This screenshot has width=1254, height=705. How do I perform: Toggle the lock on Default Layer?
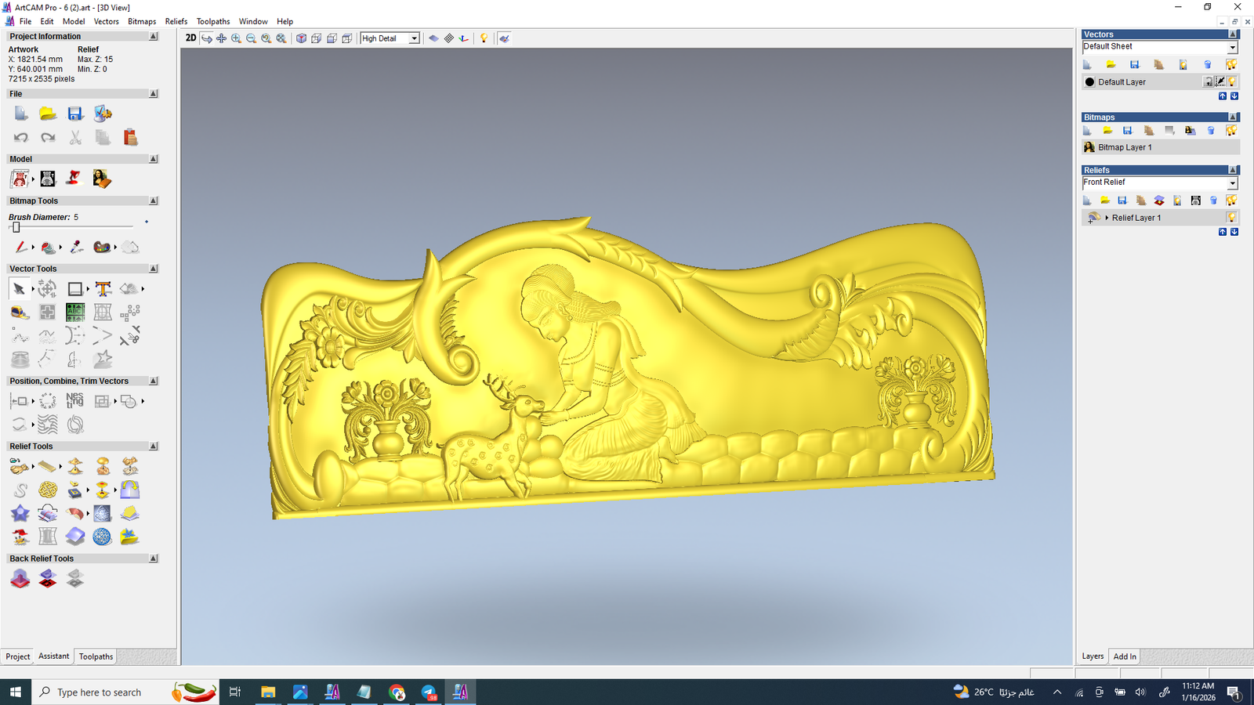[1209, 81]
